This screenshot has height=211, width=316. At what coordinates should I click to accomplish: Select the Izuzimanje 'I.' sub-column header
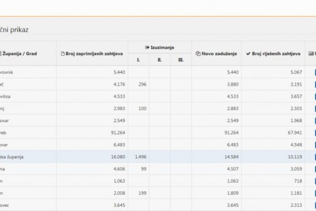pyautogui.click(x=139, y=60)
